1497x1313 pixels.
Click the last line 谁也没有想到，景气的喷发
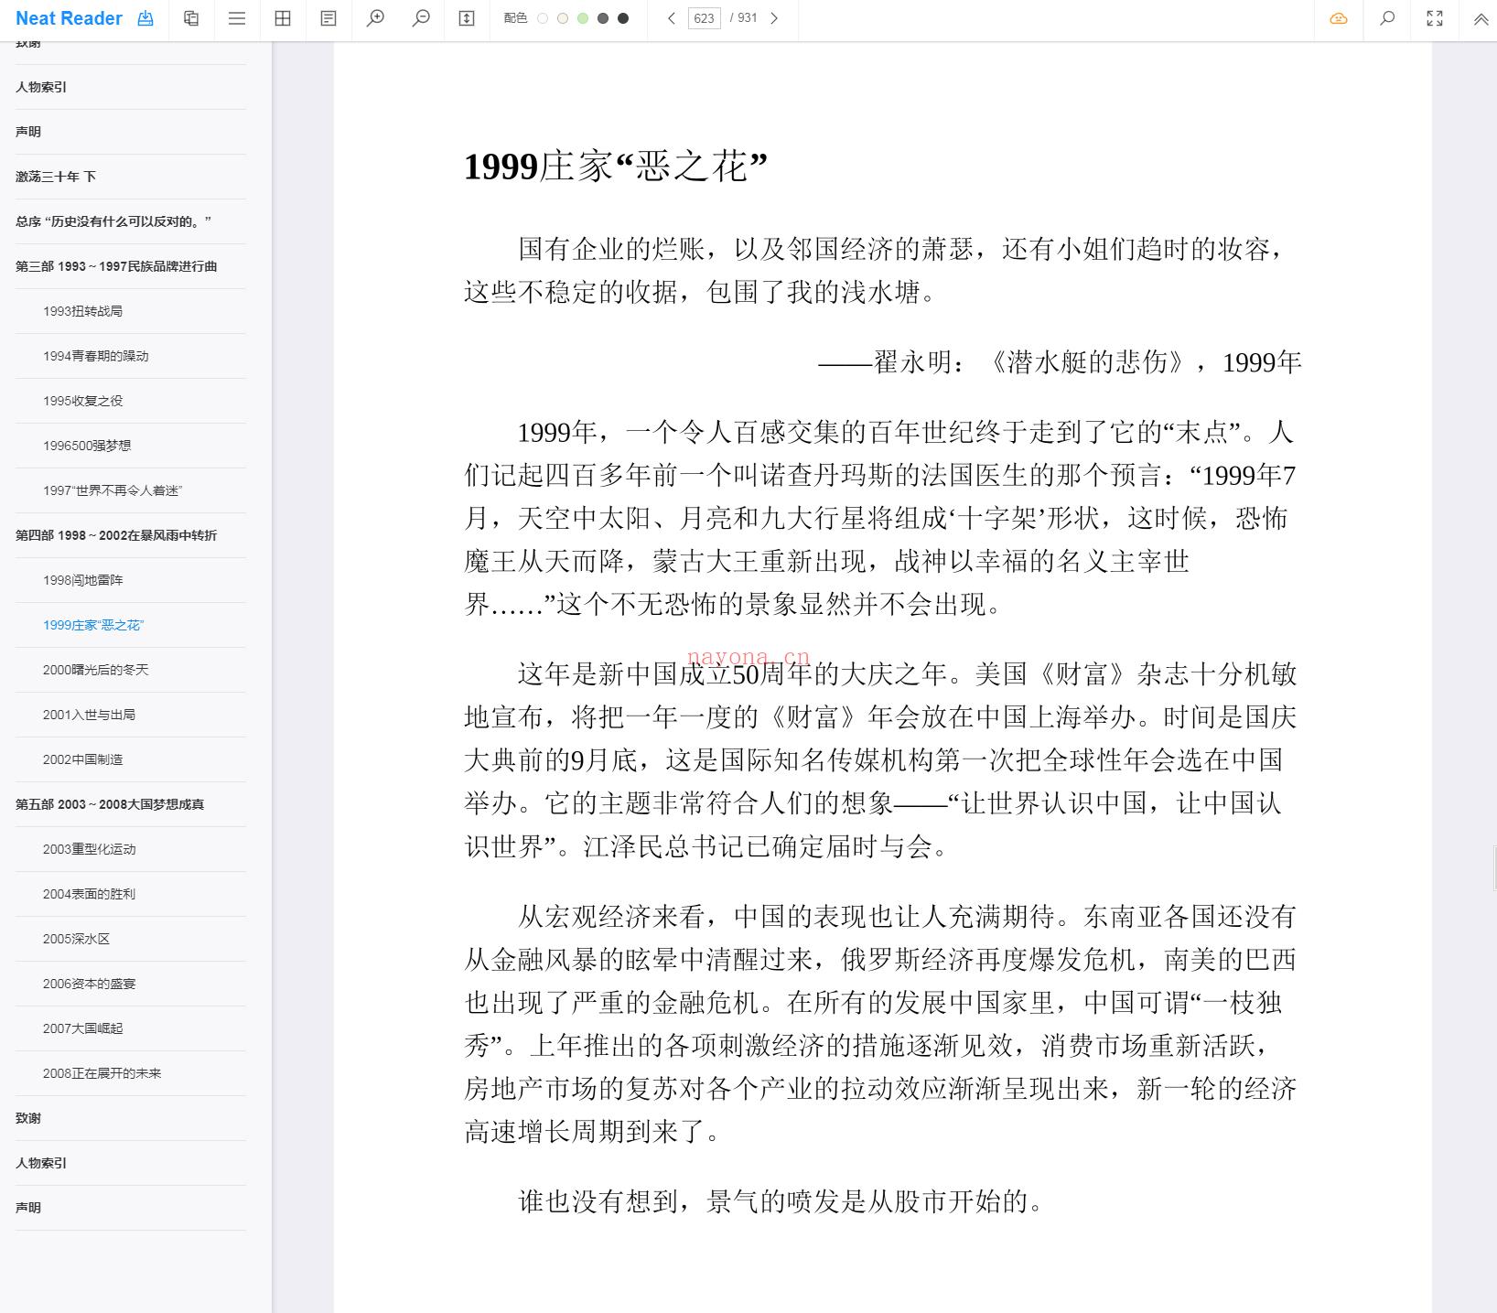[x=781, y=1201]
